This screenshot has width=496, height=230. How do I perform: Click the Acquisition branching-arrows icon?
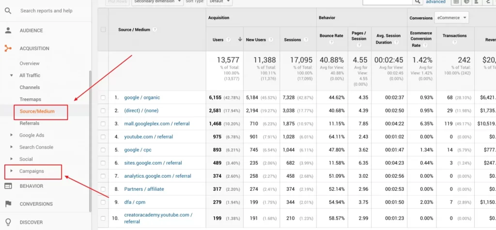pos(8,48)
